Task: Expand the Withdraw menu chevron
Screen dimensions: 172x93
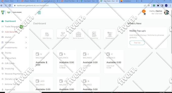Action: pyautogui.click(x=26, y=42)
